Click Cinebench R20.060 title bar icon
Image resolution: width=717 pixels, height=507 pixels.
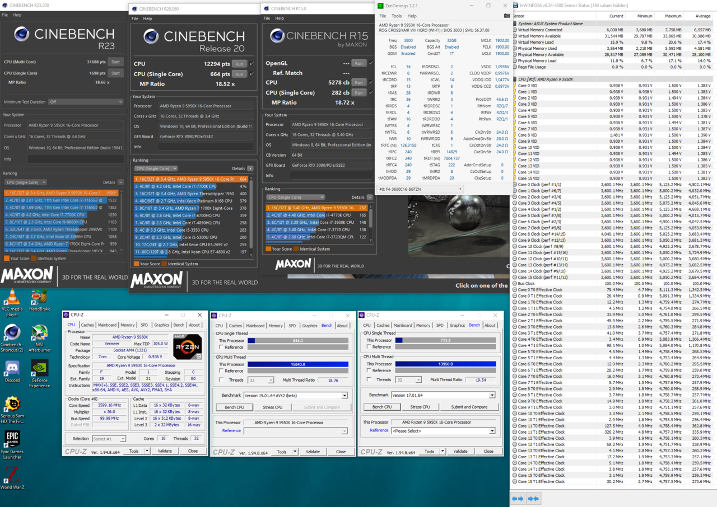133,9
